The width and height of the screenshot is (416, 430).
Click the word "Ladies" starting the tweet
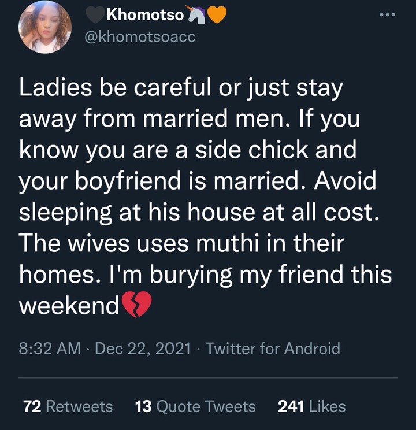(51, 88)
